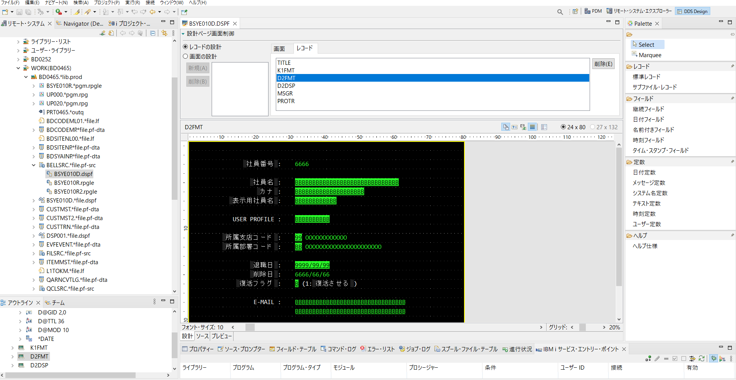Viewport: 736px width, 380px height.
Task: Click the Save icon in main toolbar
Action: coord(19,12)
